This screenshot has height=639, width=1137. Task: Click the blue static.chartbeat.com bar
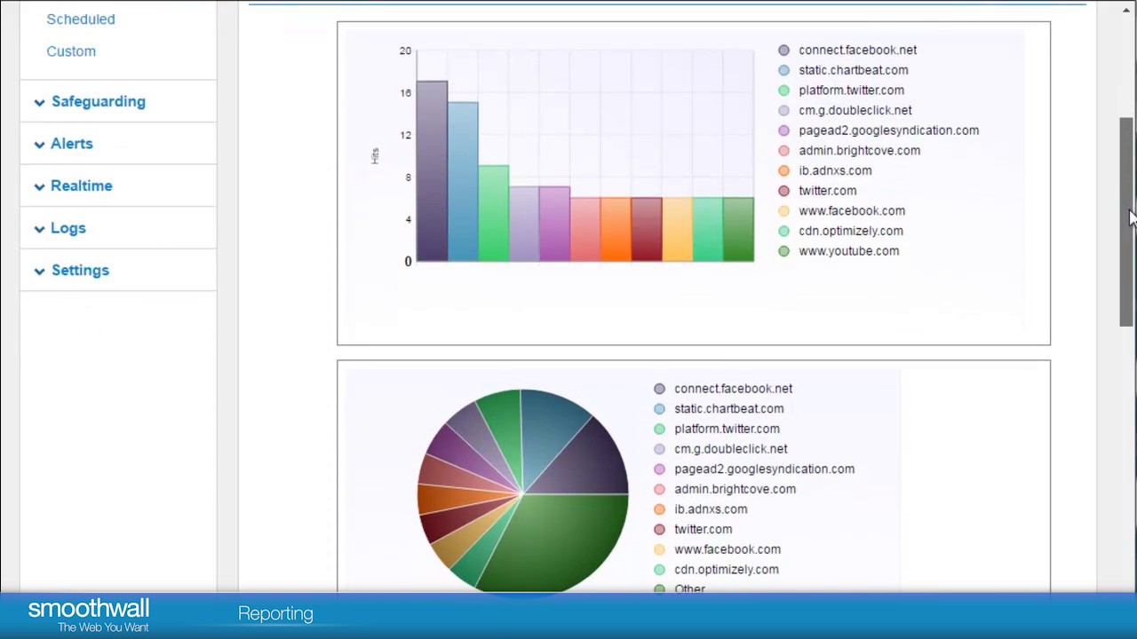coord(463,182)
